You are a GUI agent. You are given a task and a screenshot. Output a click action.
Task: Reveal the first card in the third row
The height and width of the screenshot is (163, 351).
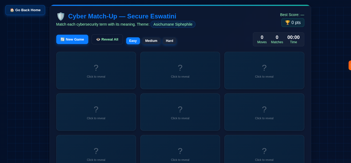96,149
